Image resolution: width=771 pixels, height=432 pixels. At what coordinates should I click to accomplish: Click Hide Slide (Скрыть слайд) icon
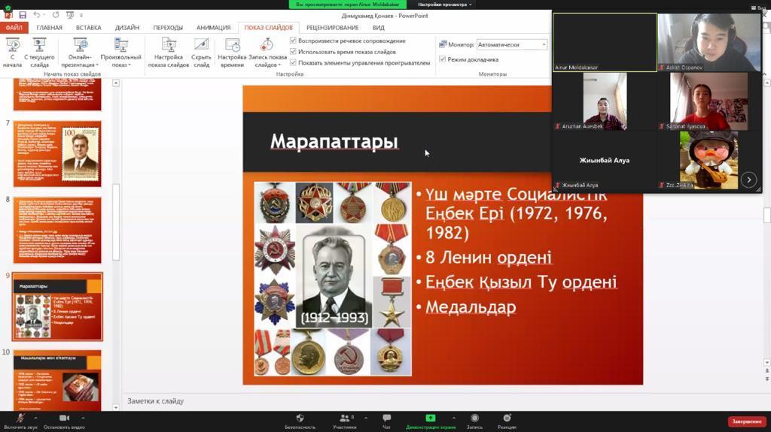(x=201, y=51)
